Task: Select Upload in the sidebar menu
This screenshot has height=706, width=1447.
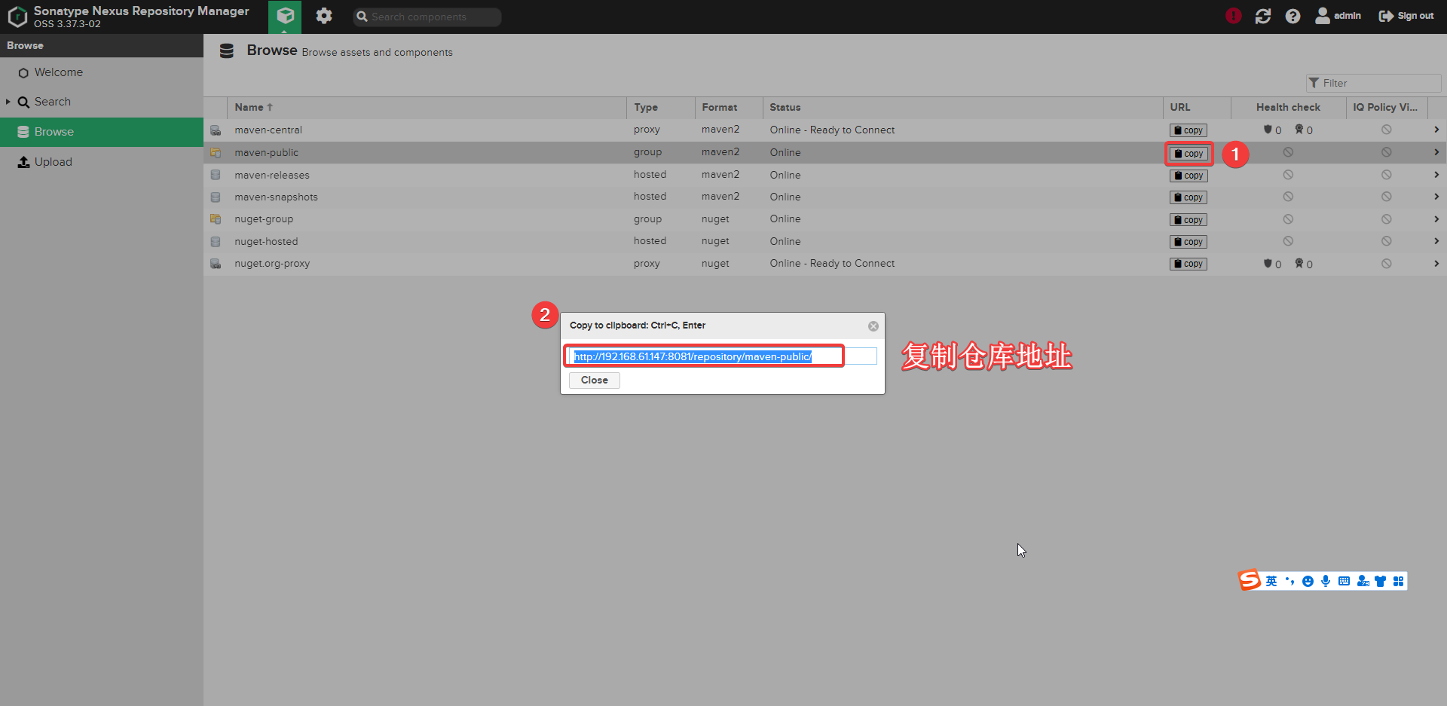Action: click(53, 162)
